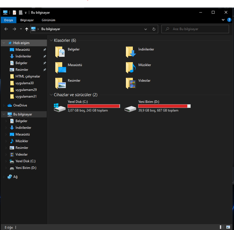
Task: Click the 39,9 GB boş, 687 GB toplam text
Action: pyautogui.click(x=158, y=110)
